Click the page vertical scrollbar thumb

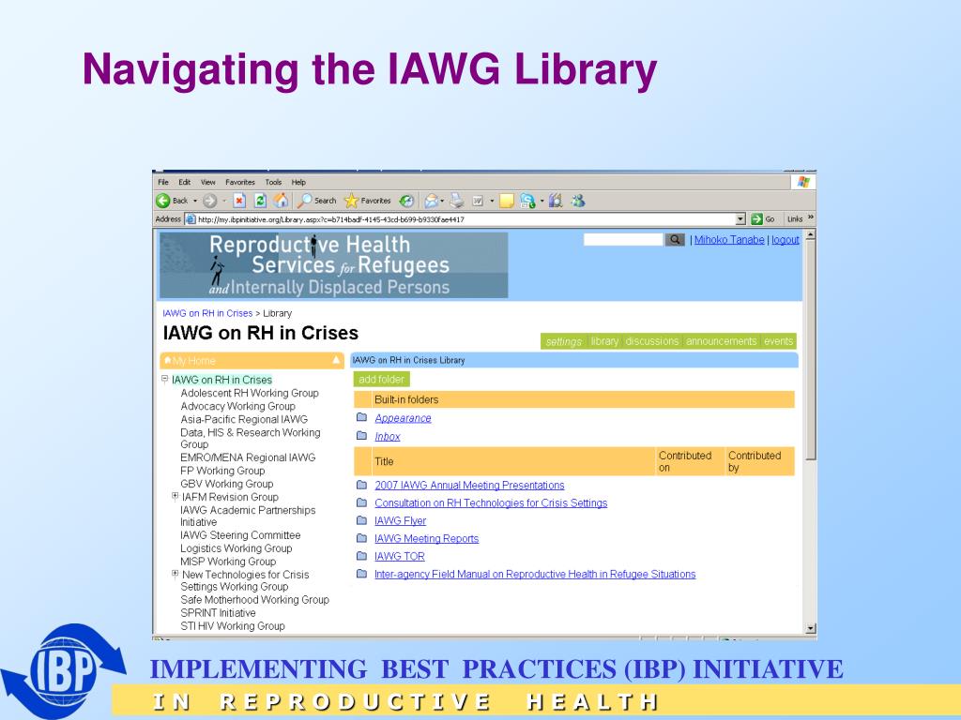[x=811, y=350]
